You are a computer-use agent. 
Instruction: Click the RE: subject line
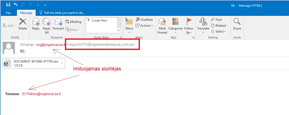click(23, 51)
